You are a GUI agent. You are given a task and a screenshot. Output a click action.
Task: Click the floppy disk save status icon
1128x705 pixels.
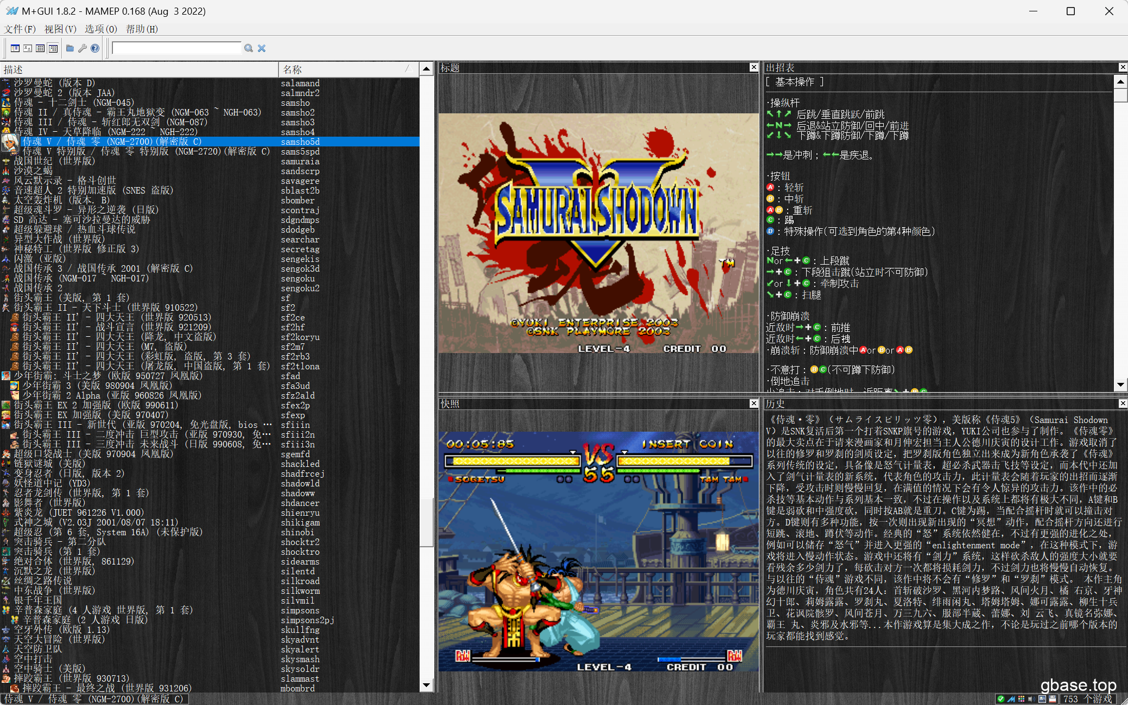pyautogui.click(x=1053, y=699)
